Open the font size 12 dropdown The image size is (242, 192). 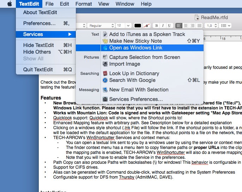click(x=128, y=25)
